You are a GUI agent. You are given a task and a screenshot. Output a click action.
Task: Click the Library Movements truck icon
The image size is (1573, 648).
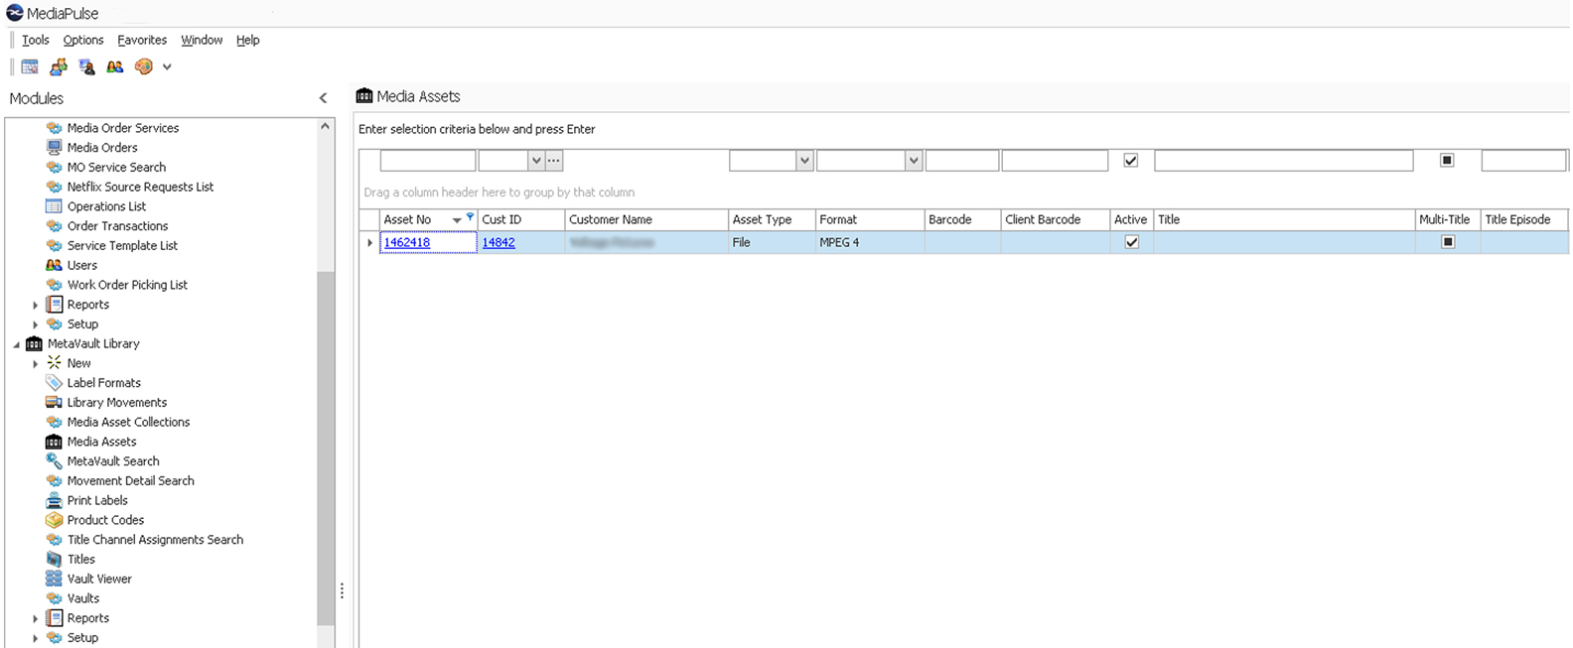(55, 402)
